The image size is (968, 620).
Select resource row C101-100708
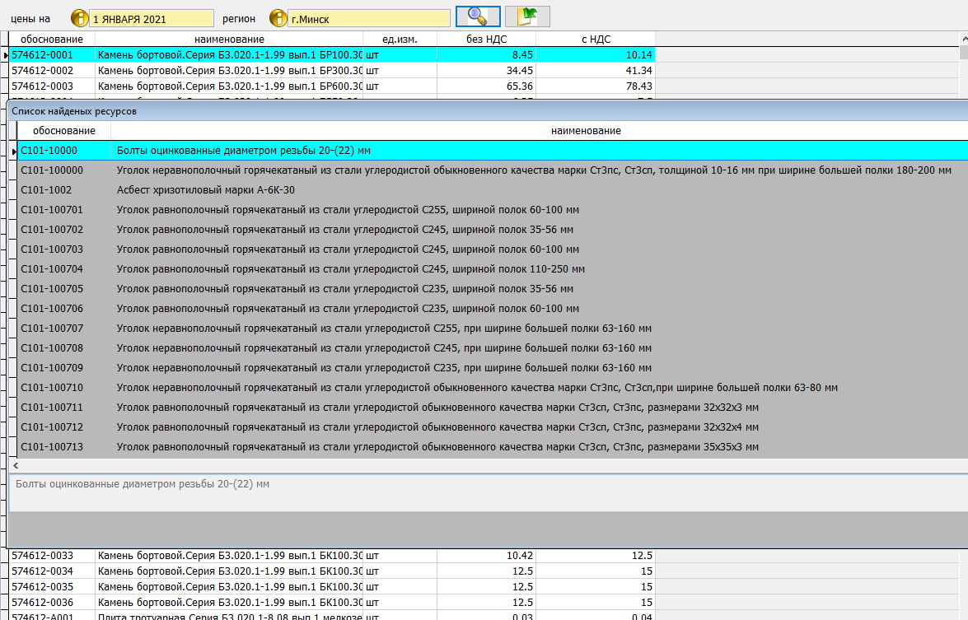point(493,348)
